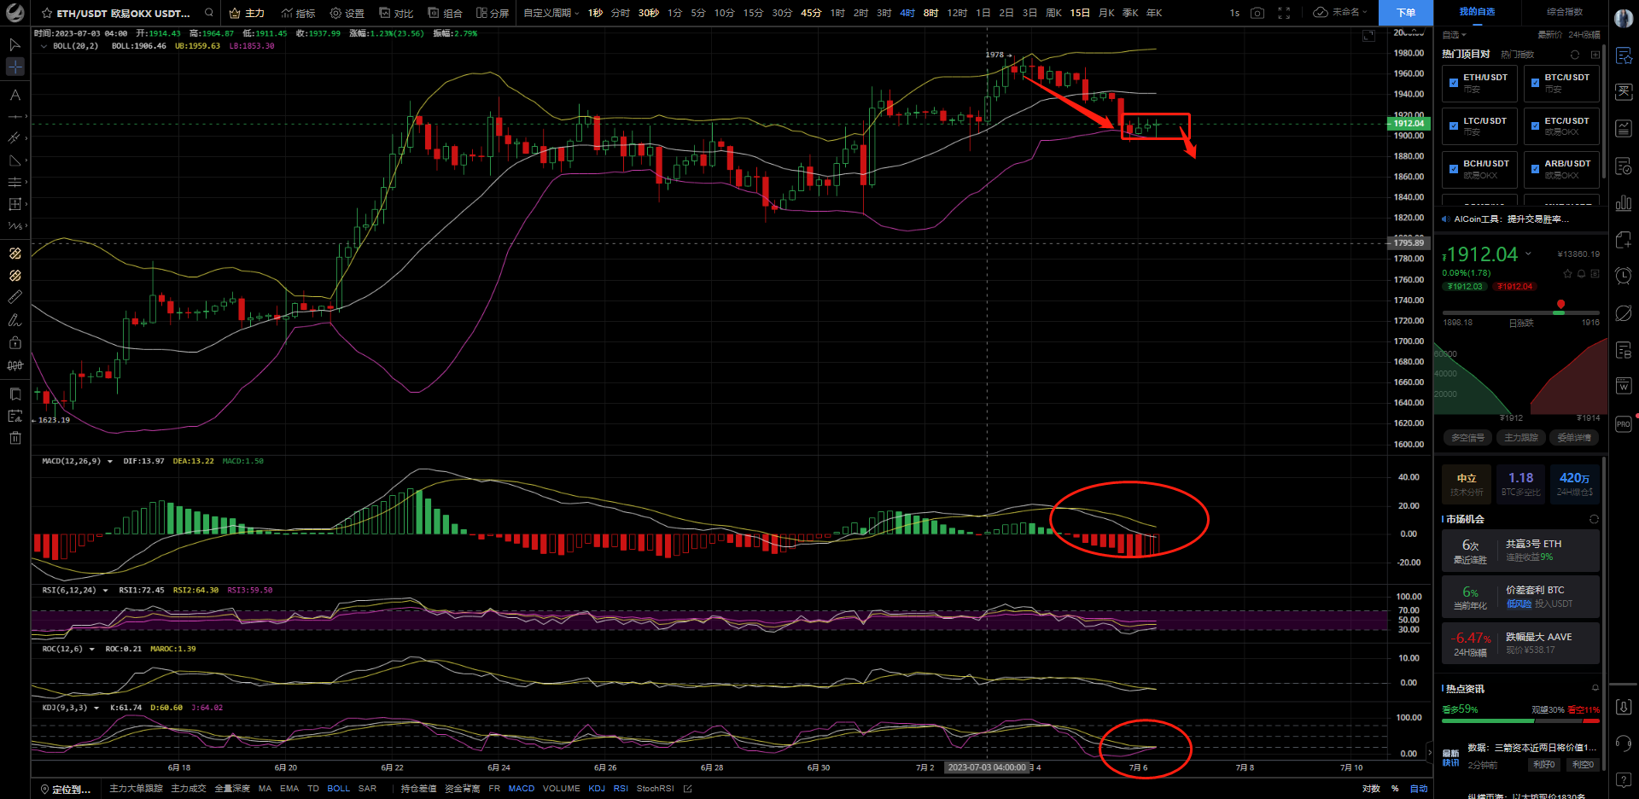Toggle the BTC/USDT checkbox
Image resolution: width=1639 pixels, height=799 pixels.
coord(1535,83)
